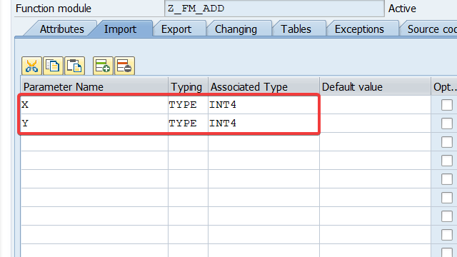Click first empty Parameter Name cell below Y
The image size is (457, 257).
tap(94, 142)
